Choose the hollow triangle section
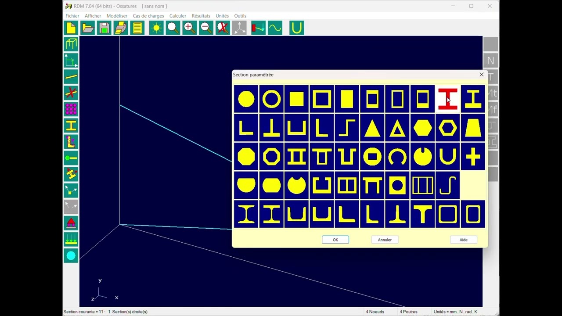The image size is (562, 316). click(397, 128)
